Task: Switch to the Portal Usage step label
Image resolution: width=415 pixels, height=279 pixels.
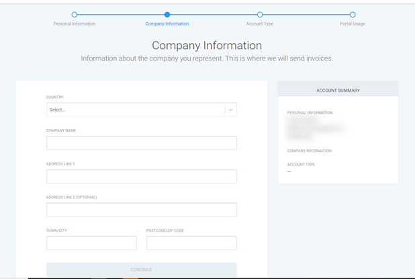Action: point(353,24)
